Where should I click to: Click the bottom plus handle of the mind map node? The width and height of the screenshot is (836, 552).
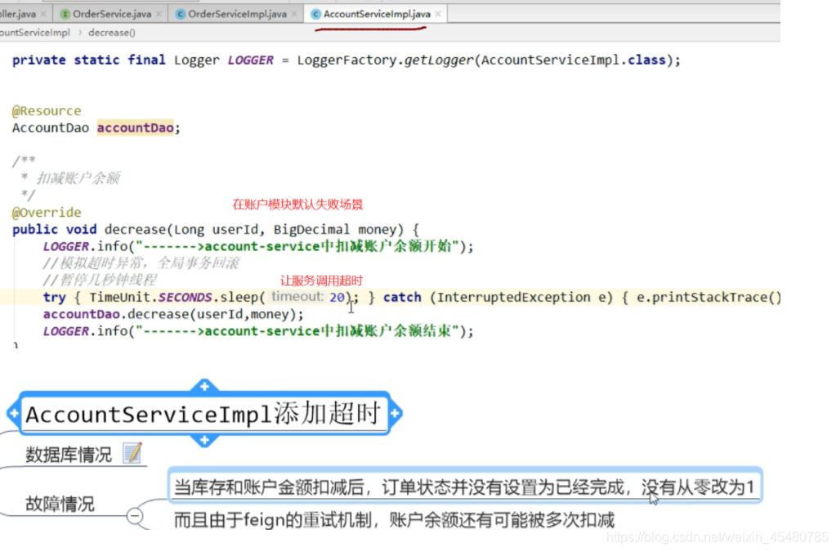point(204,440)
